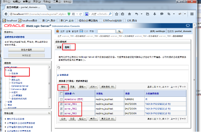Click the Firefox address bar URL
201x132 pixels.
coord(40,14)
